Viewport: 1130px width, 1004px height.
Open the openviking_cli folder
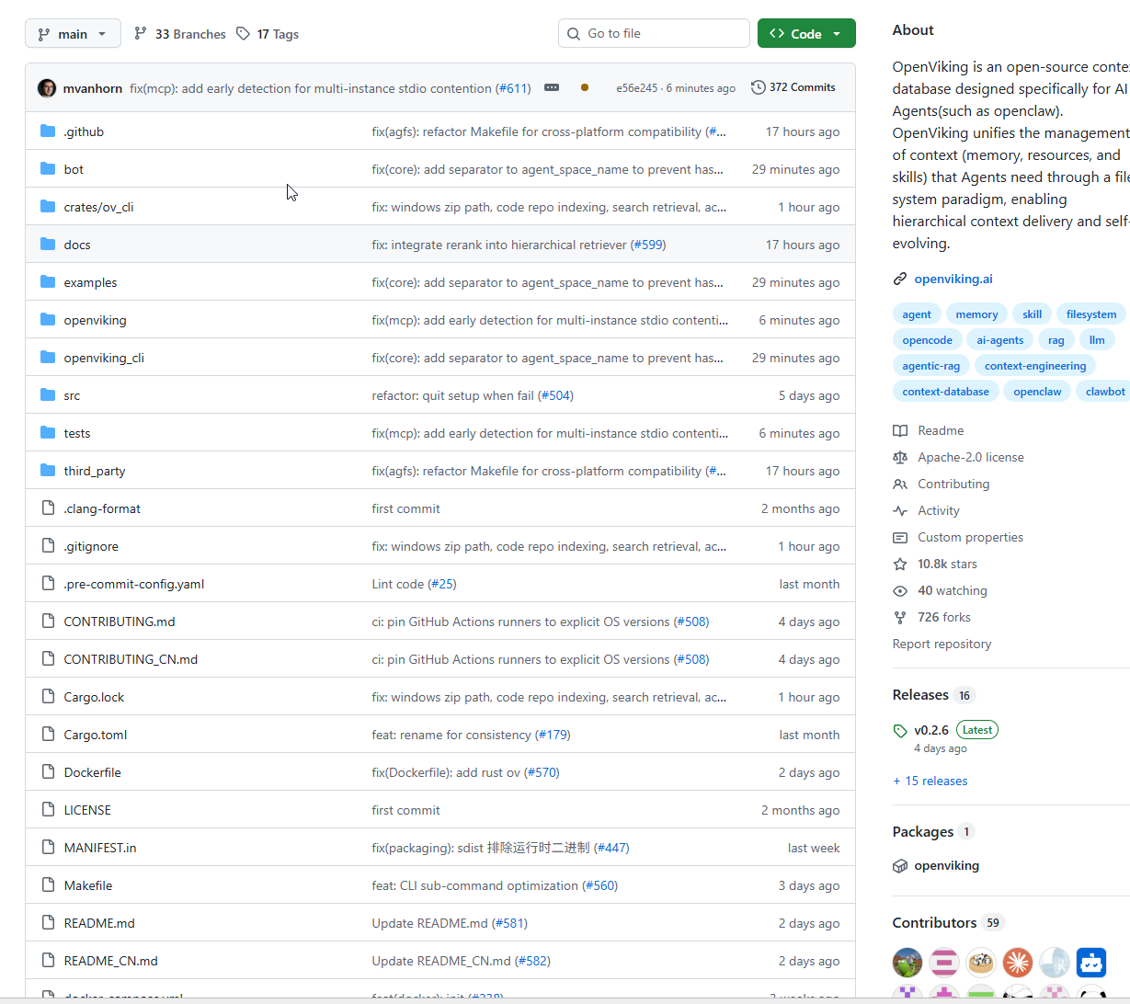104,358
